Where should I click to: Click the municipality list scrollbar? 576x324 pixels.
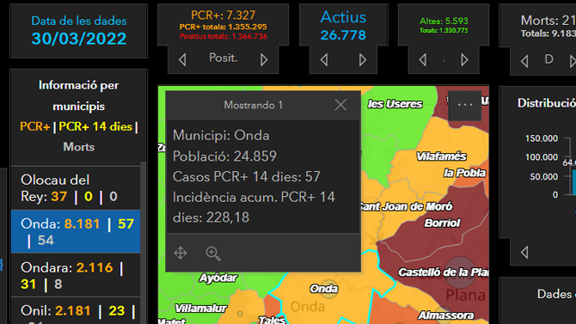click(144, 242)
